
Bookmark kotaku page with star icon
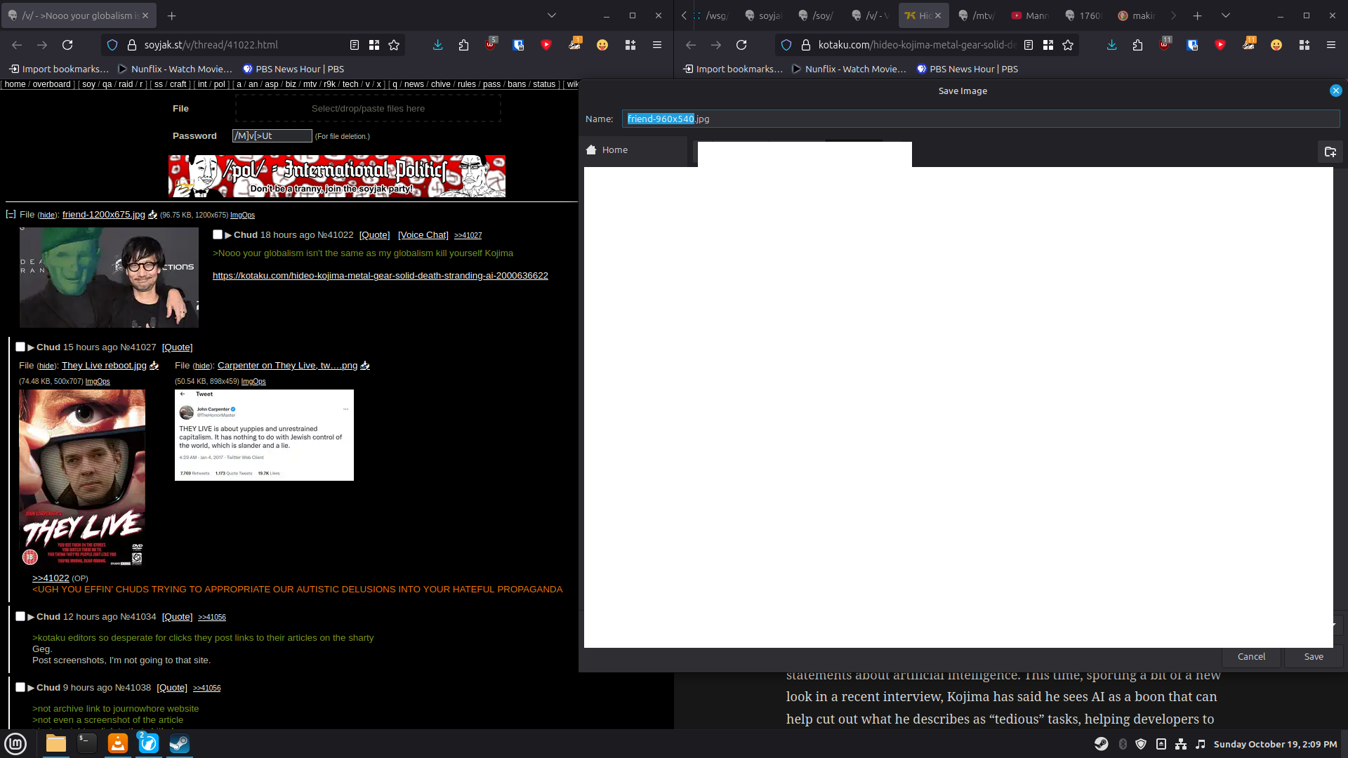coord(1068,45)
